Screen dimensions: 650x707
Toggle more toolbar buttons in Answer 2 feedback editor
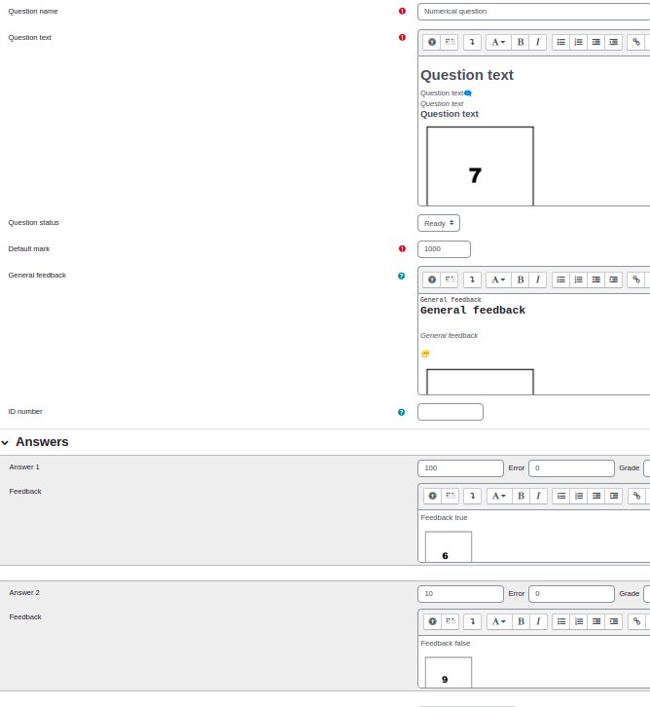(473, 621)
